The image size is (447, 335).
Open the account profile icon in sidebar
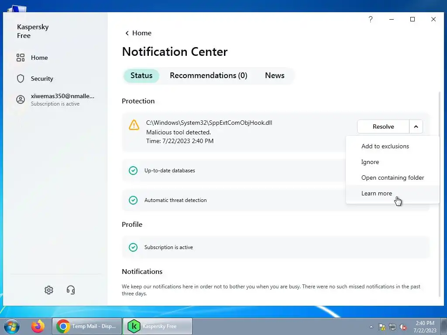click(21, 99)
